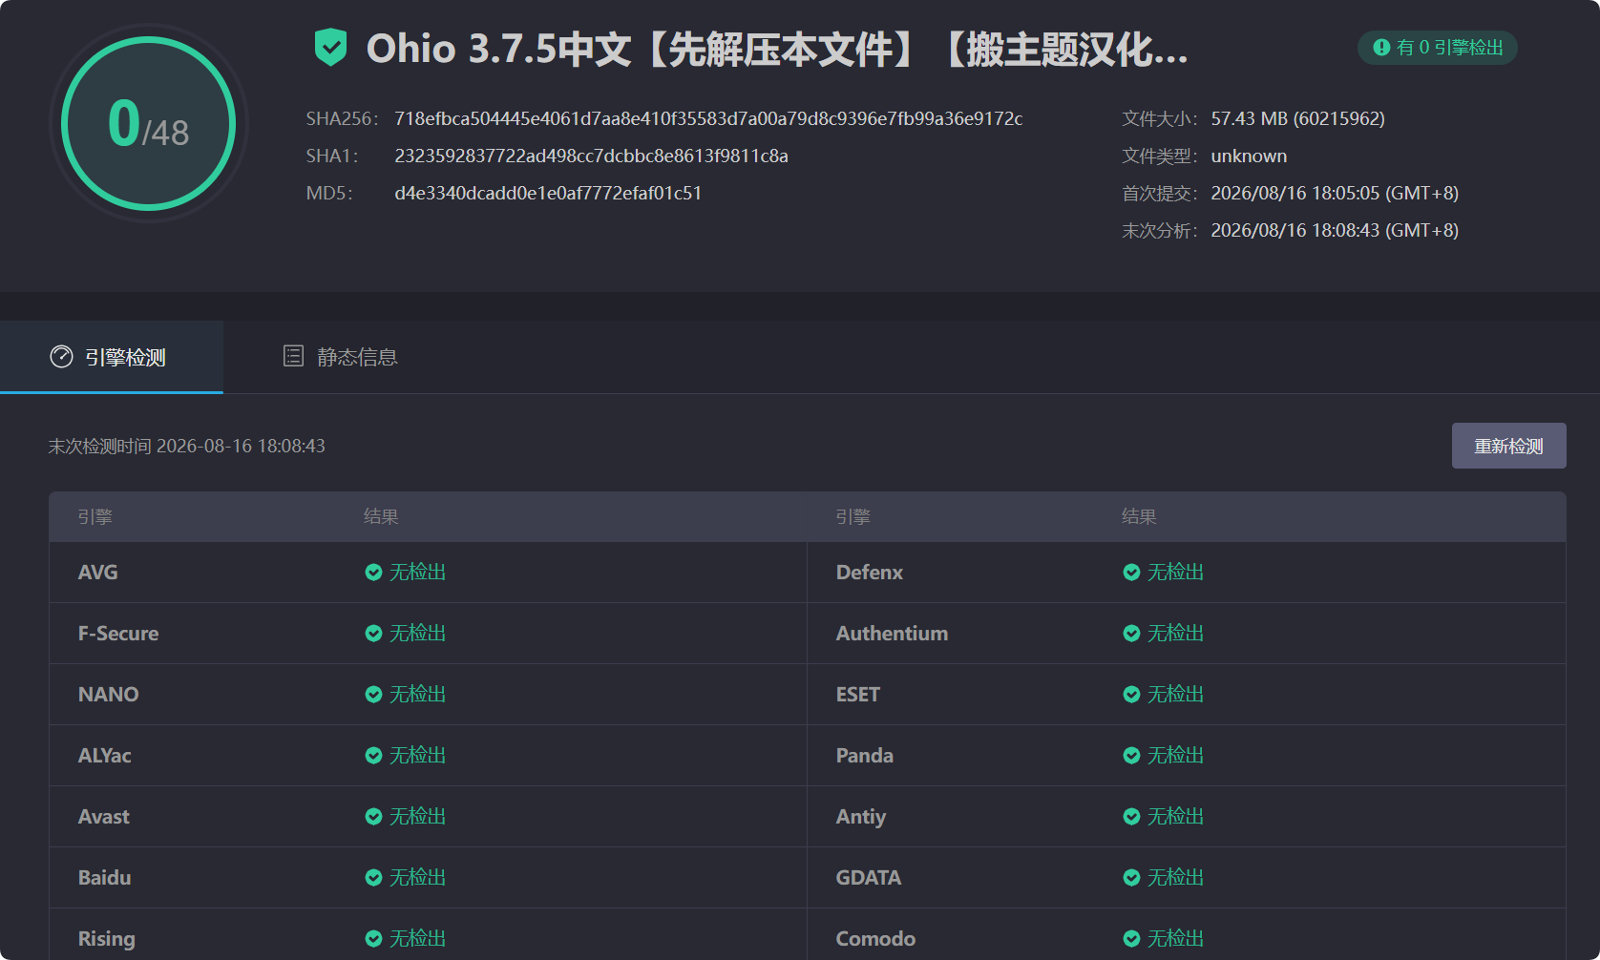
Task: Click the 重新检测 button
Action: 1508,446
